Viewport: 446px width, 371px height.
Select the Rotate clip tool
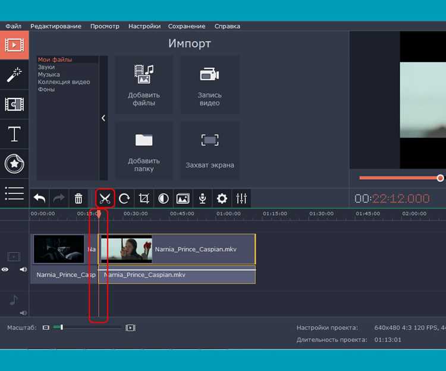click(124, 198)
